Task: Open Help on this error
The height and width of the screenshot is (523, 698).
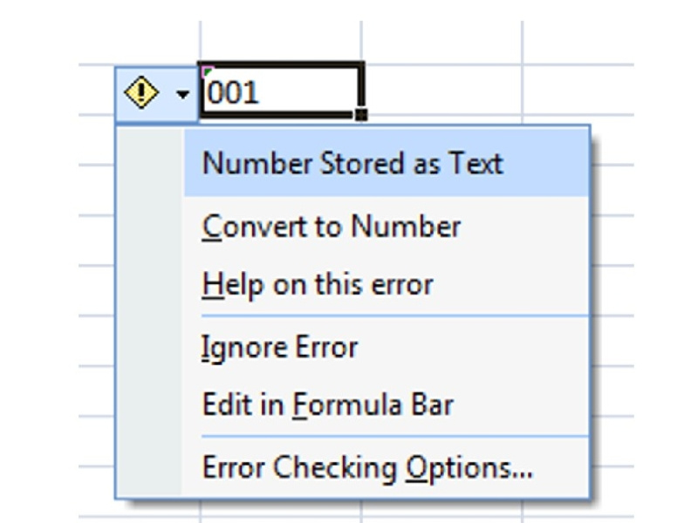Action: 318,284
